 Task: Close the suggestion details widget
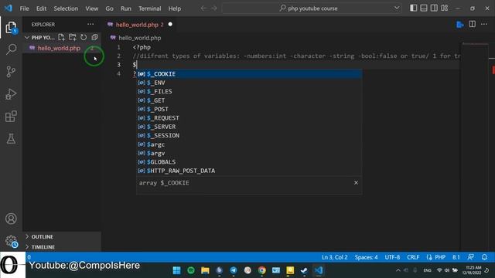tap(356, 183)
